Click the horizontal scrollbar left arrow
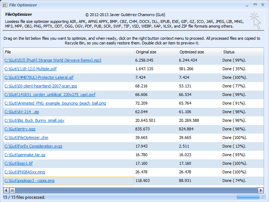269x202 pixels. [x=6, y=190]
